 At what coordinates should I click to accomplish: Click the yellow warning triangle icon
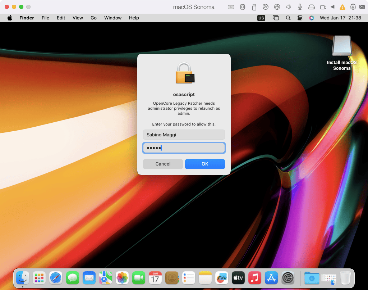[x=342, y=7]
